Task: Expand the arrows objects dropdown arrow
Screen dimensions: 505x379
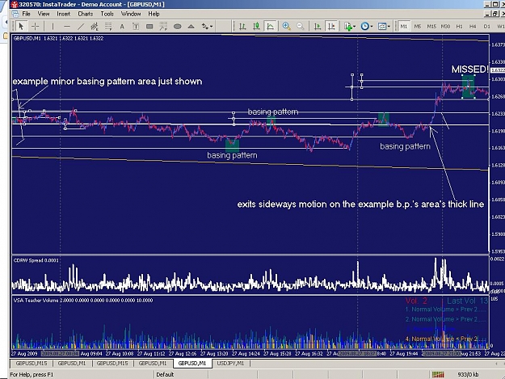Action: tap(211, 27)
